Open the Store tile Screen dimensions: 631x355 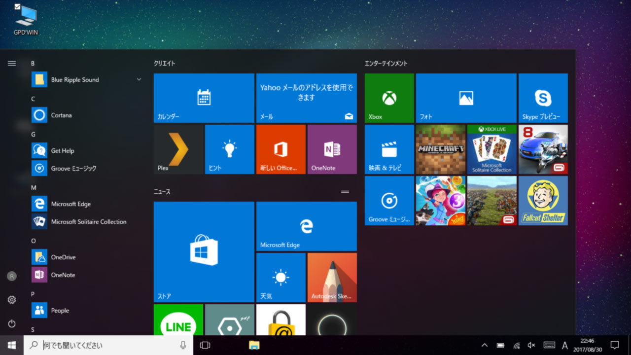[204, 252]
